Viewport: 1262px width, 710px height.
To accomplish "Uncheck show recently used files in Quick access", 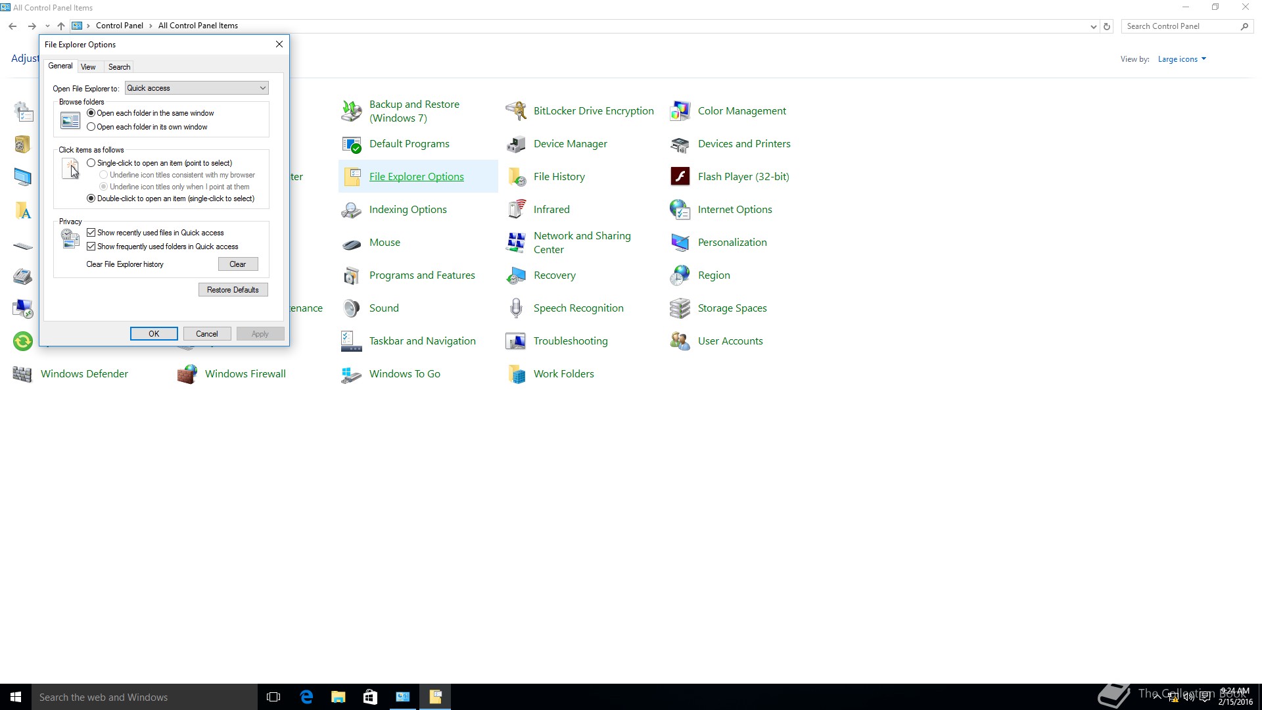I will point(91,233).
